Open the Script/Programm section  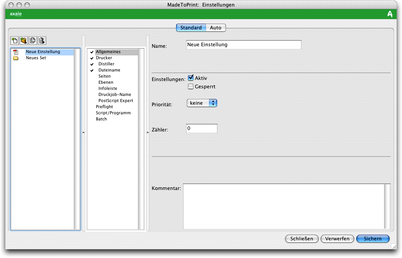click(x=113, y=113)
